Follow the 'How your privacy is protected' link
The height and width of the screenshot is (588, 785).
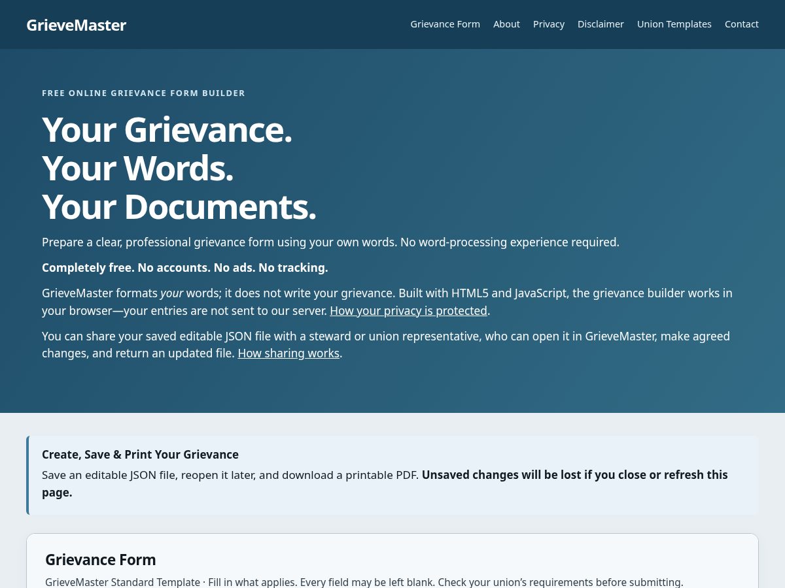408,311
